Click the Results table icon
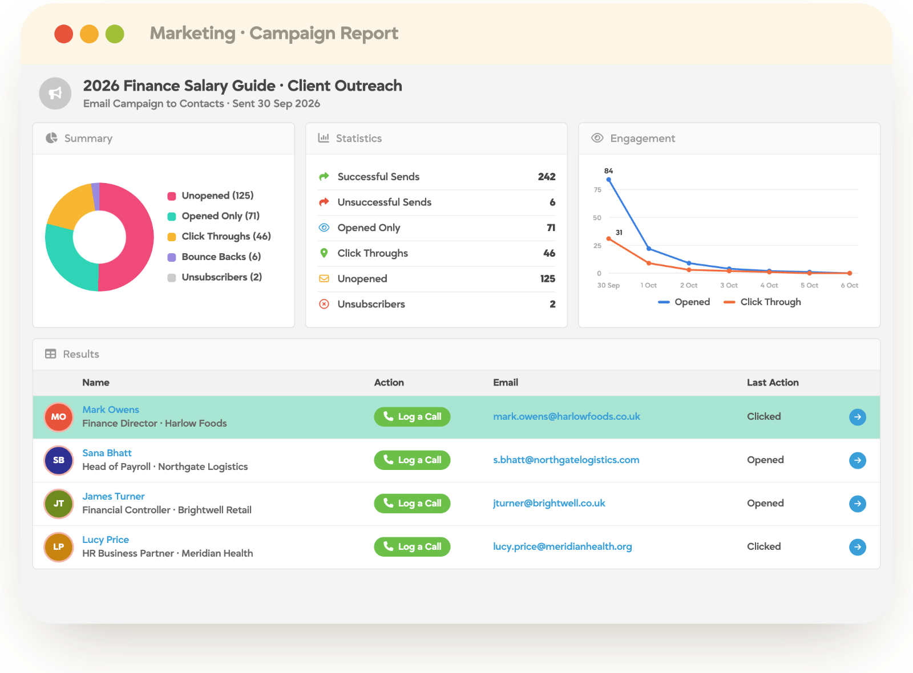 coord(51,354)
